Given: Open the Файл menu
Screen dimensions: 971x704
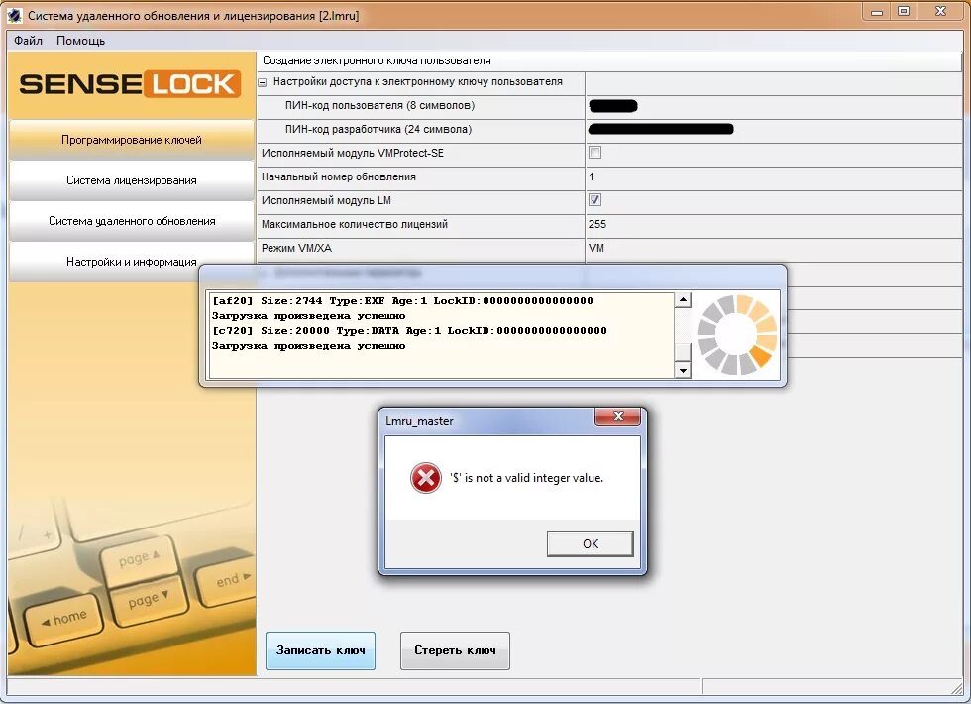Looking at the screenshot, I should pos(28,41).
